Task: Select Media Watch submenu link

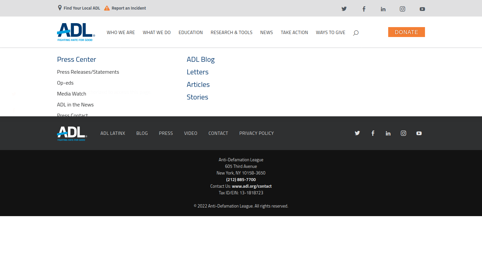Action: pos(72,94)
